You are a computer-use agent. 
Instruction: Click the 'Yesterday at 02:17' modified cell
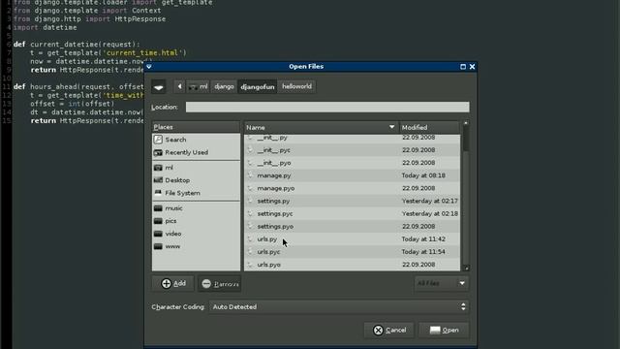(x=430, y=201)
